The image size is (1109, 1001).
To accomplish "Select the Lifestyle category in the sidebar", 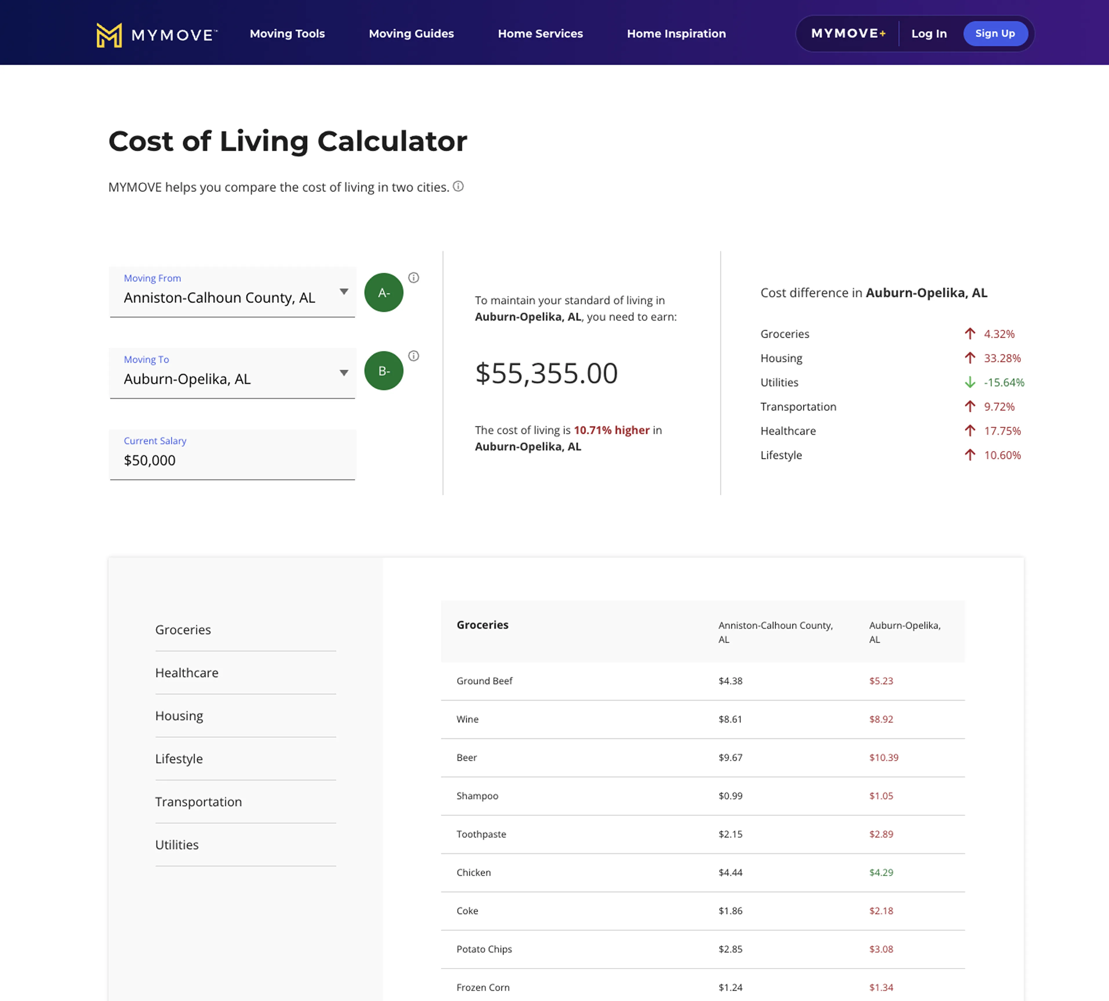I will pos(179,759).
